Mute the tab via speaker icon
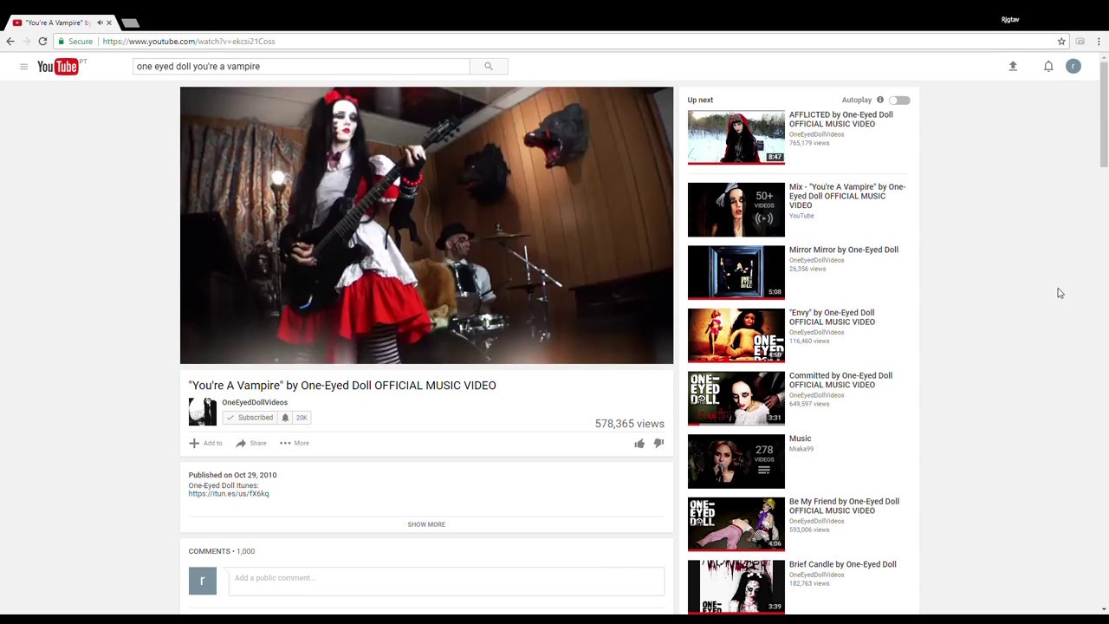Screen dimensions: 1109x624 tap(100, 23)
